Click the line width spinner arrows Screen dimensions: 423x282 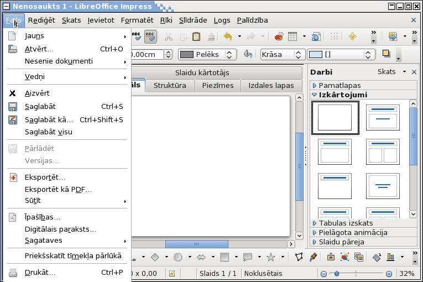click(x=168, y=55)
